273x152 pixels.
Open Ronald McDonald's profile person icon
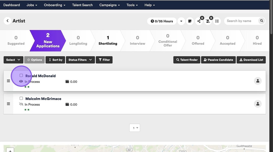pyautogui.click(x=258, y=81)
